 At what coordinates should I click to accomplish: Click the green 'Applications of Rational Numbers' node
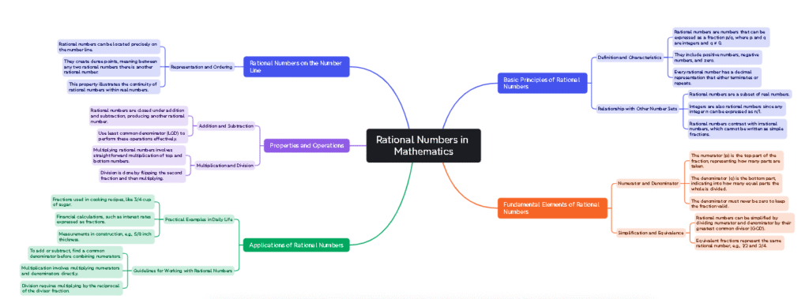click(x=296, y=245)
